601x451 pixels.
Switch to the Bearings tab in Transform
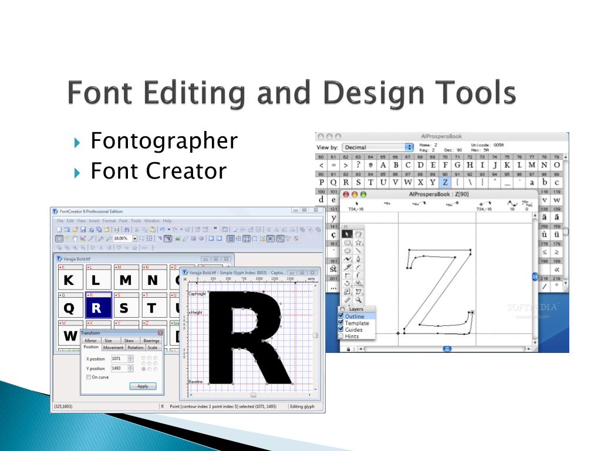(151, 341)
